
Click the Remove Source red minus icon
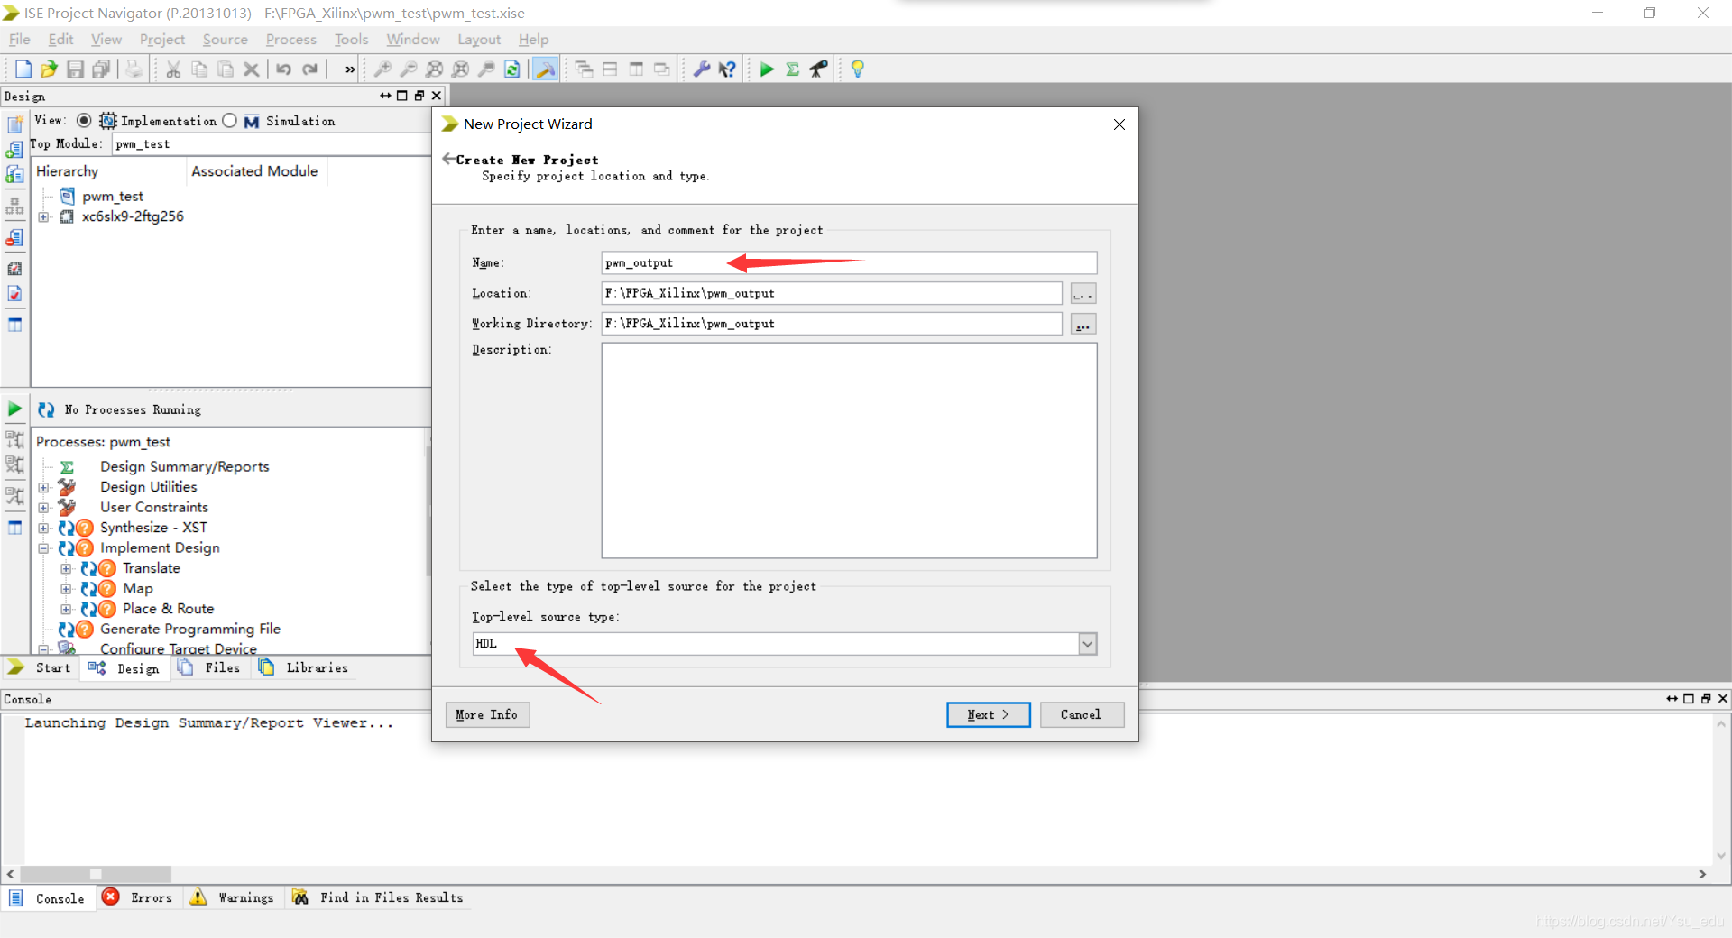coord(14,238)
